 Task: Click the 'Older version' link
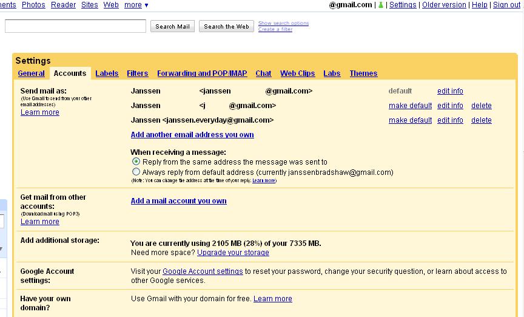click(444, 5)
